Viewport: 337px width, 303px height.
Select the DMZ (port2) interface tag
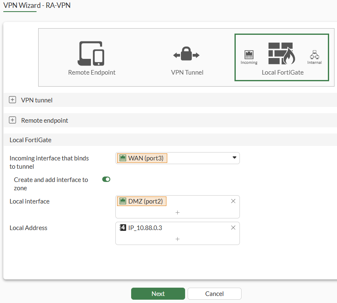click(x=141, y=201)
